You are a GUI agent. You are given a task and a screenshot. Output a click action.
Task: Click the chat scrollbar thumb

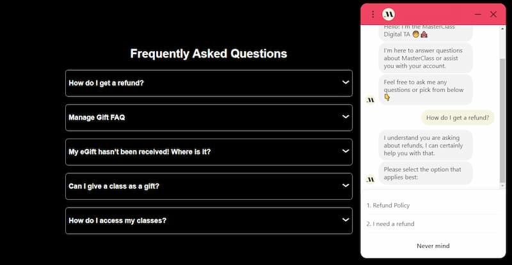tap(502, 121)
